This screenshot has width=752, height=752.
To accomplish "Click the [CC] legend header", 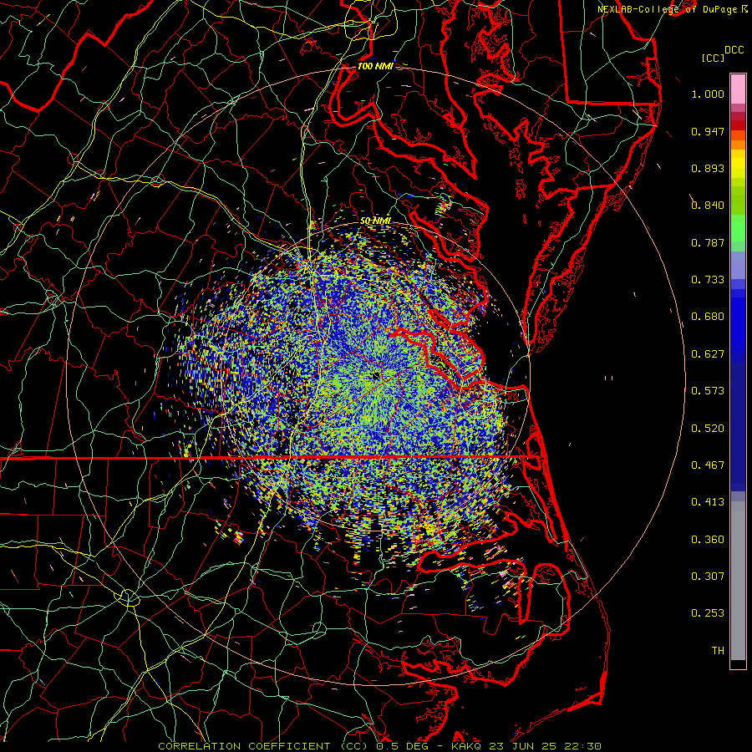I will (713, 58).
